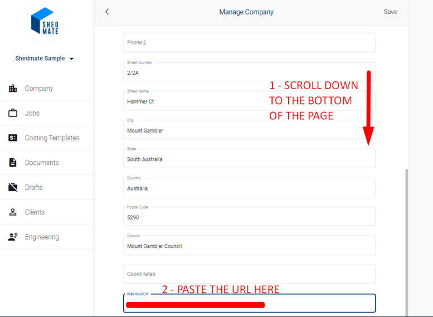Viewport: 433px width, 317px height.
Task: Select the Postal Code field
Action: (x=249, y=217)
